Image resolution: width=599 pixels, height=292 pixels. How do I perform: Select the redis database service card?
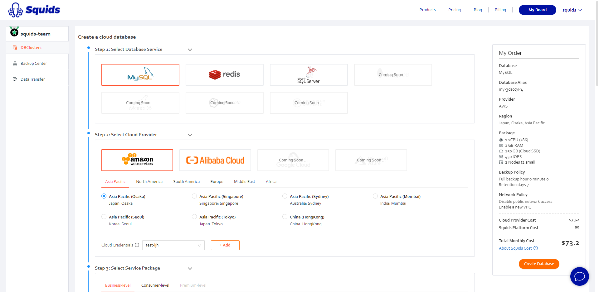click(x=225, y=75)
